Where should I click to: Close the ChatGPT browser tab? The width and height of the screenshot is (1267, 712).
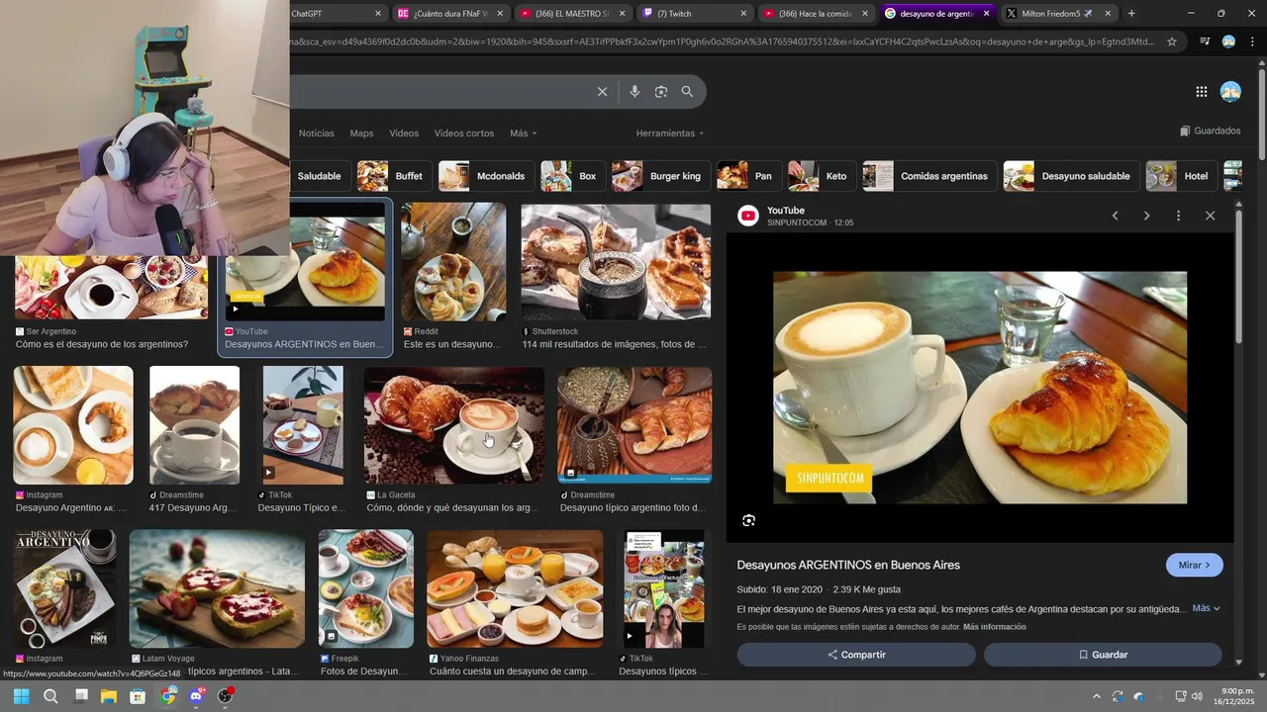pyautogui.click(x=378, y=13)
